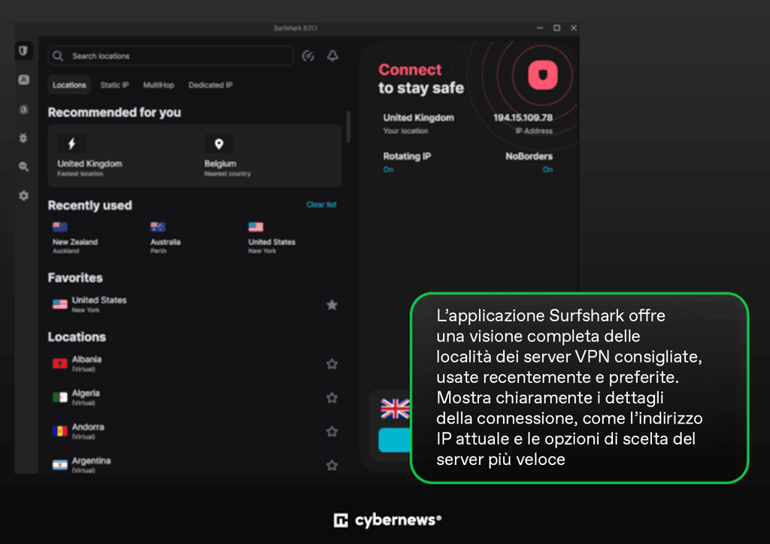Click the IP address 194.15.109.78
The height and width of the screenshot is (544, 770).
[x=523, y=117]
